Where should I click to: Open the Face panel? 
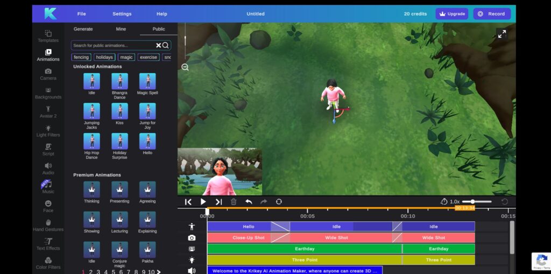(48, 207)
